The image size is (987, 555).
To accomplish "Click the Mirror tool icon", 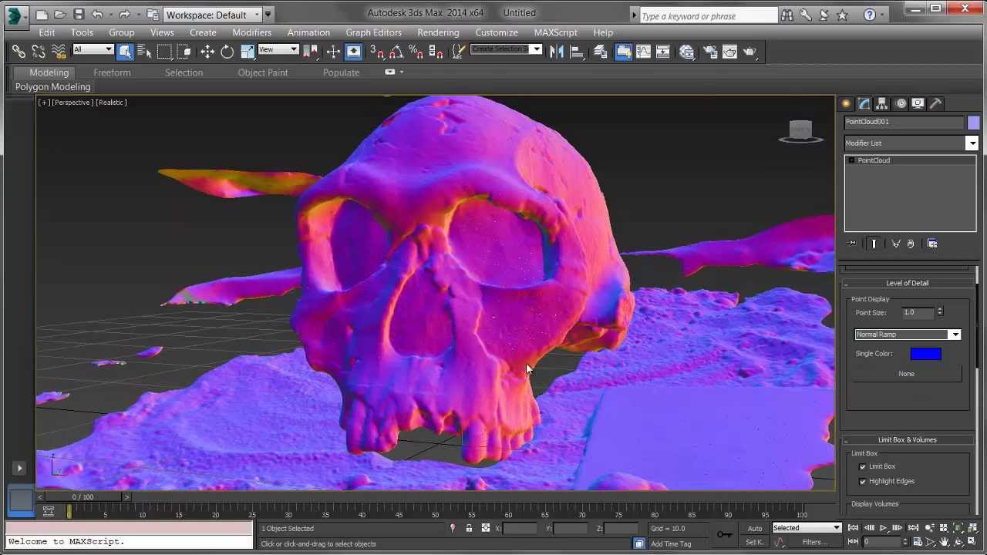I will click(556, 52).
